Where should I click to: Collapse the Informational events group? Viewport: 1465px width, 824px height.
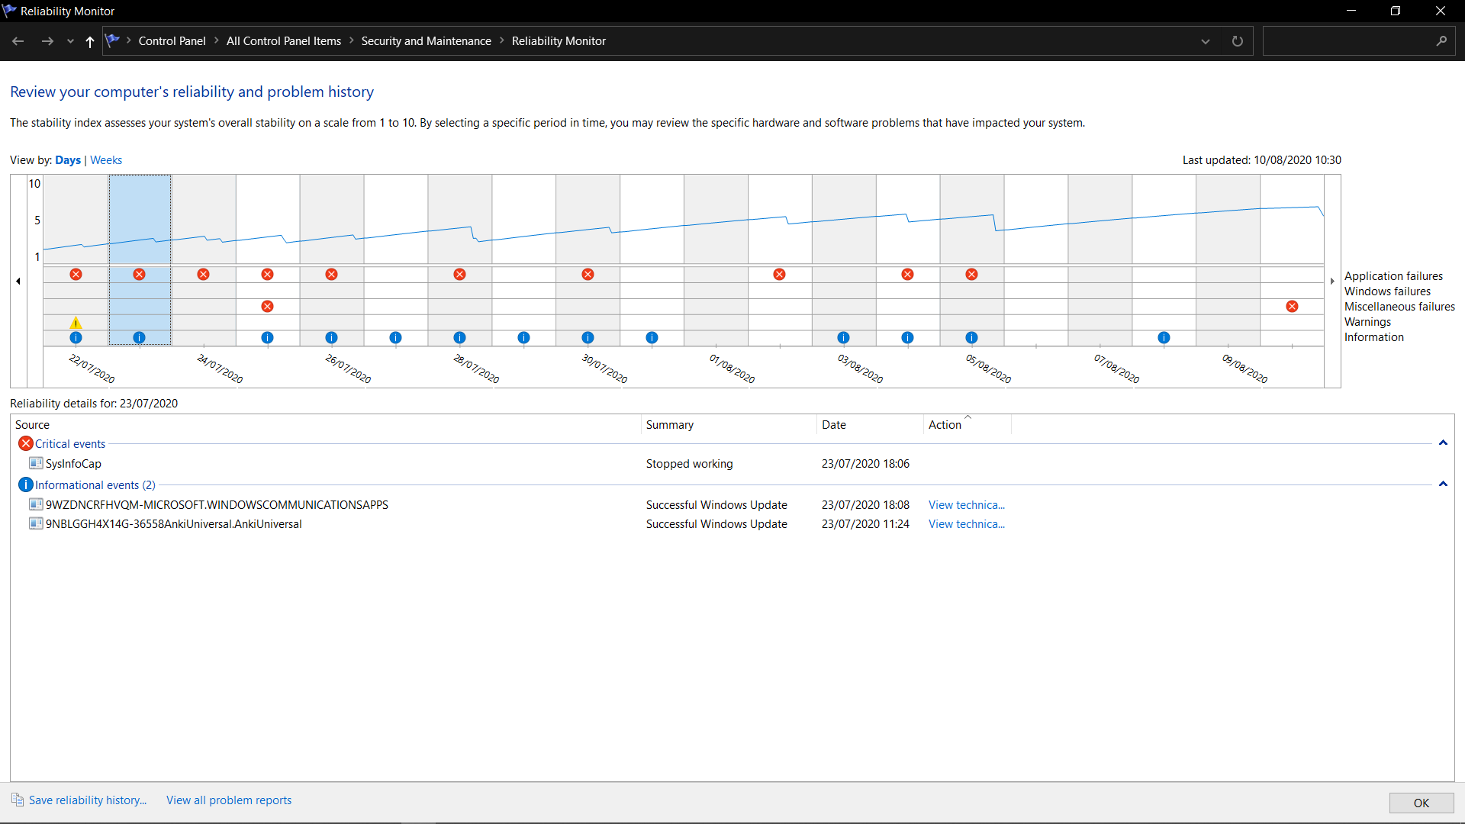[1443, 484]
